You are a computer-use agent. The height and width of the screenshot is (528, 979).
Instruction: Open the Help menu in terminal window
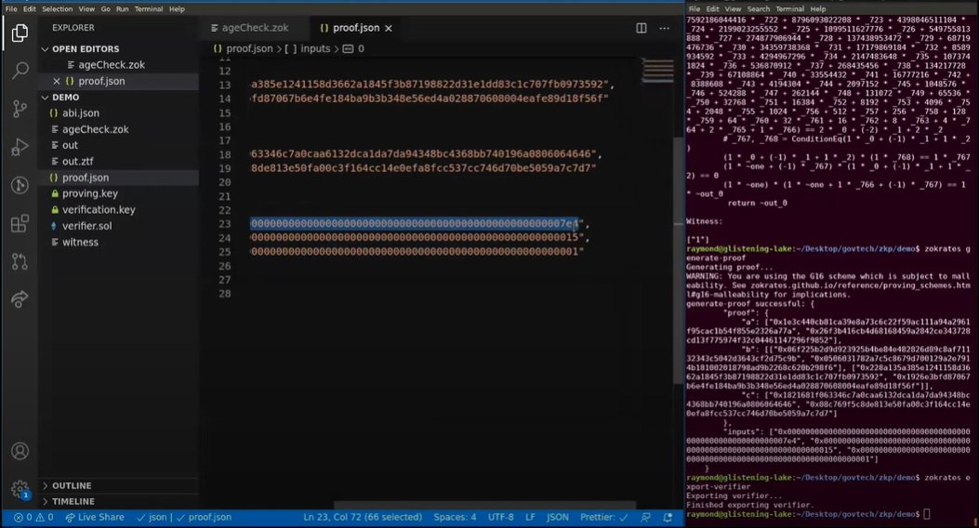[818, 8]
